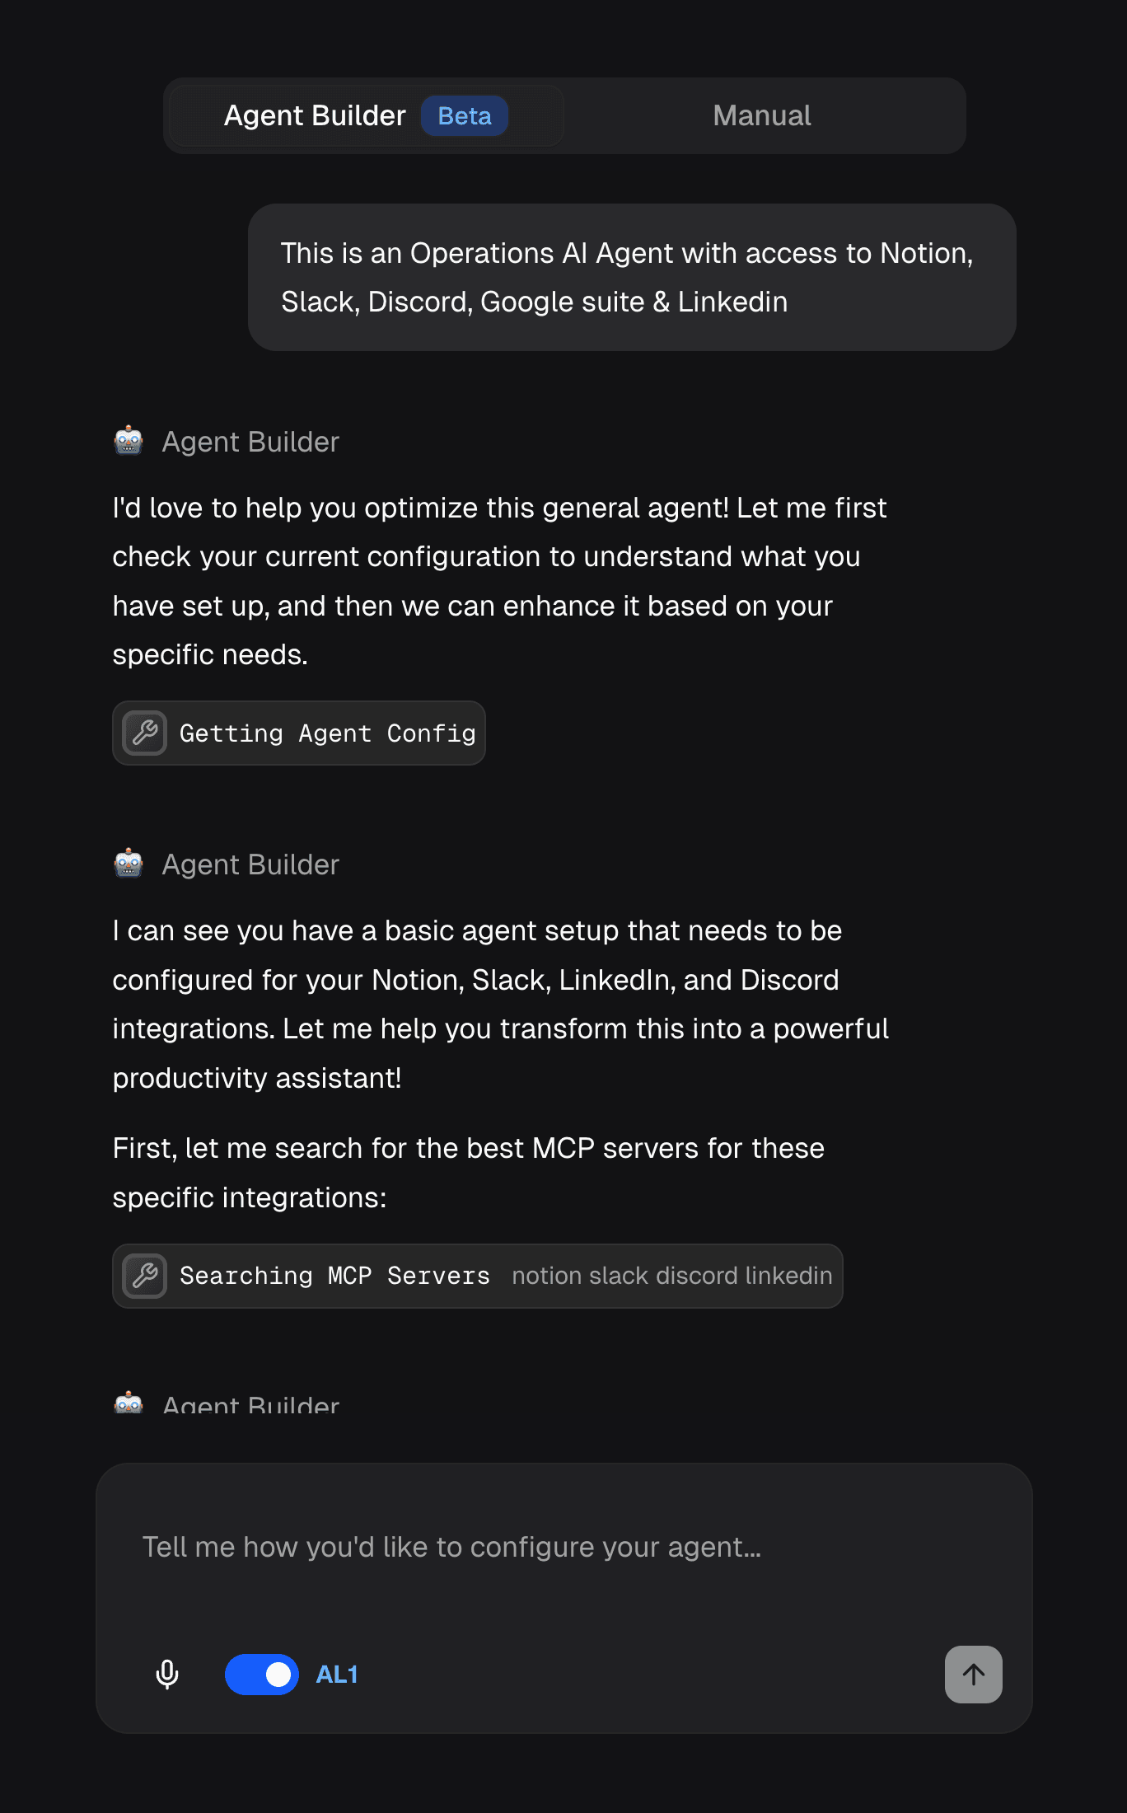Image resolution: width=1127 pixels, height=1813 pixels.
Task: Click the blue AL1 toggle knob
Action: pos(278,1674)
